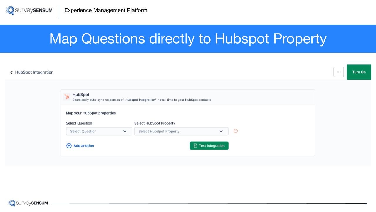
Task: Go back via the HubSpot Integration label
Action: click(34, 72)
